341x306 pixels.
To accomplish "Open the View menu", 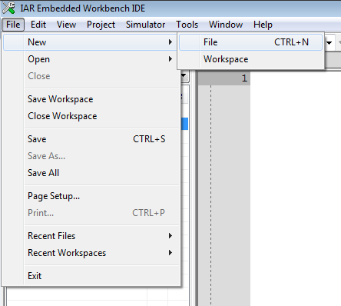I will coord(66,25).
